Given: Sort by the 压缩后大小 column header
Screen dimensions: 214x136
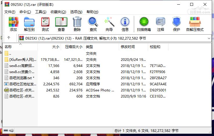Looking at the screenshot, I should tap(73, 47).
